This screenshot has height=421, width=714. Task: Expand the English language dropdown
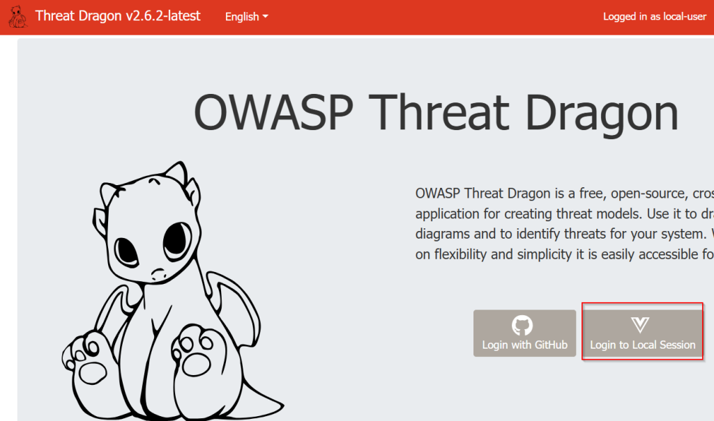[246, 17]
